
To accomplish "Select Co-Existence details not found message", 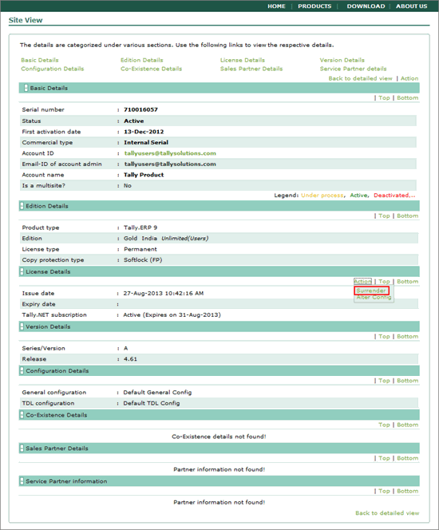I will point(219,437).
